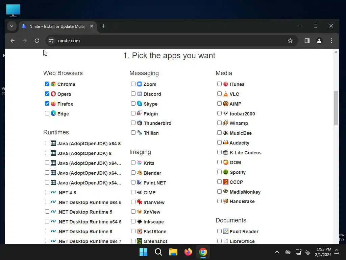The height and width of the screenshot is (260, 346).
Task: Click the Foxit Reader icon
Action: 225,231
